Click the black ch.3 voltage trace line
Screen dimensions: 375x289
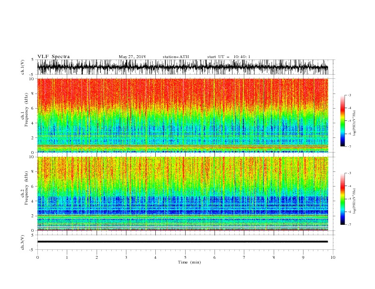tap(182, 242)
